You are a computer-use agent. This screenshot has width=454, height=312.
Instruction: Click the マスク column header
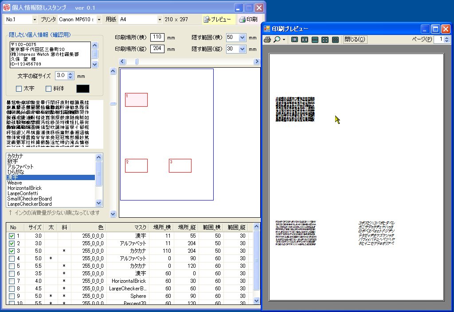[x=127, y=227]
